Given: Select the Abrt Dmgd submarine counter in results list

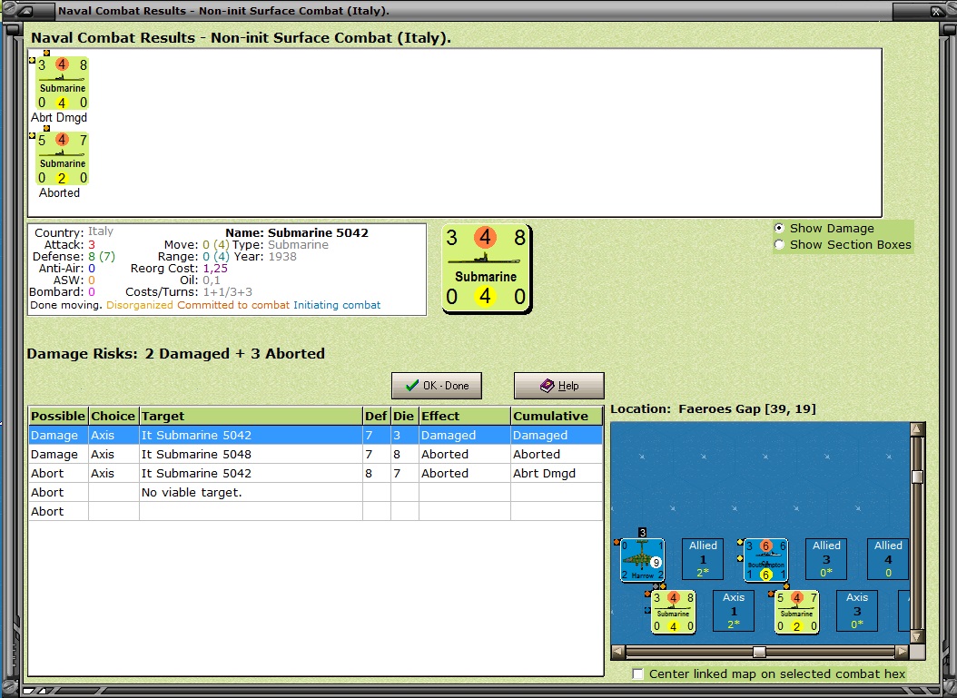Looking at the screenshot, I should pyautogui.click(x=63, y=83).
